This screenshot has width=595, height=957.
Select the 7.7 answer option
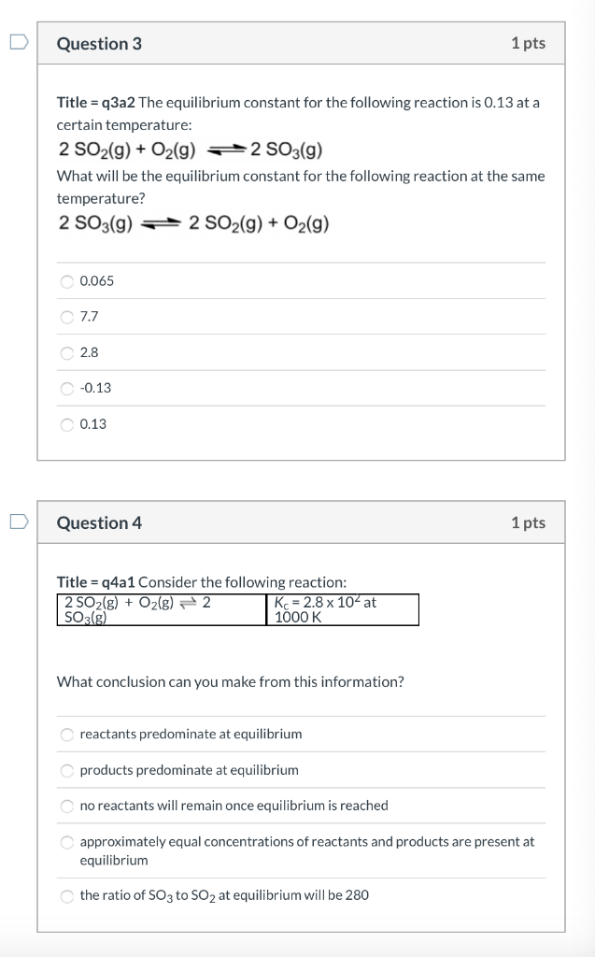(66, 317)
